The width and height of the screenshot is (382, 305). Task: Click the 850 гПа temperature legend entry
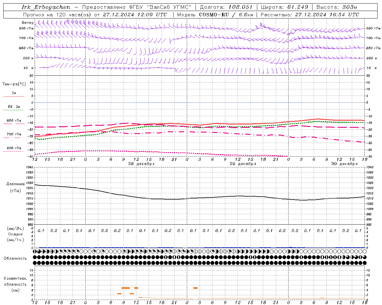(x=14, y=122)
